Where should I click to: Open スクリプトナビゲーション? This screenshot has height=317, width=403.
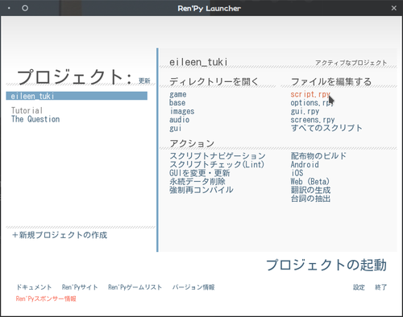pyautogui.click(x=218, y=156)
